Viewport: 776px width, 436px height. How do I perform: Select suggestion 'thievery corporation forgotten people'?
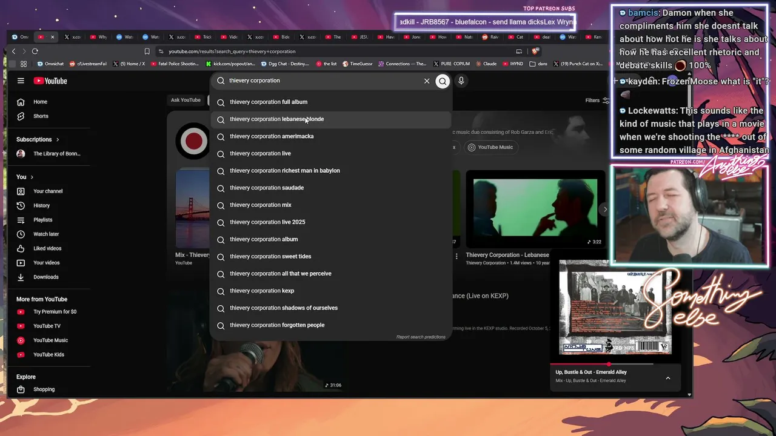tap(331, 325)
